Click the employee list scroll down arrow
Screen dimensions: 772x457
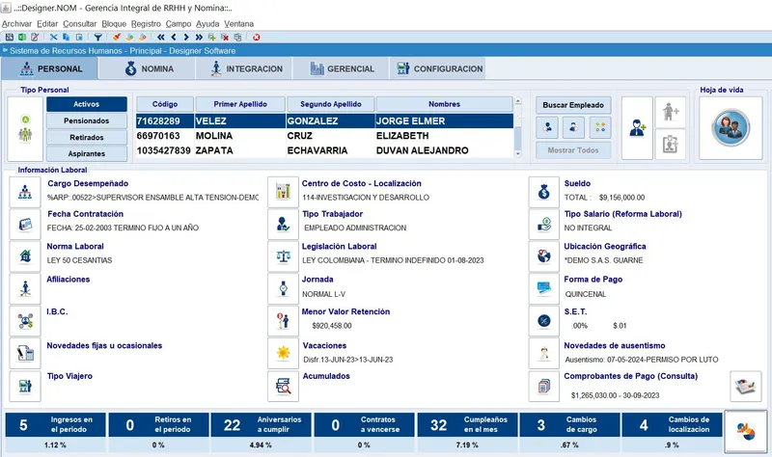pyautogui.click(x=517, y=153)
